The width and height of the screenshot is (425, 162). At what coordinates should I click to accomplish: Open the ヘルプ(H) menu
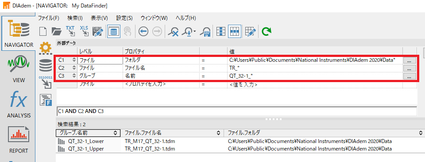[185, 18]
